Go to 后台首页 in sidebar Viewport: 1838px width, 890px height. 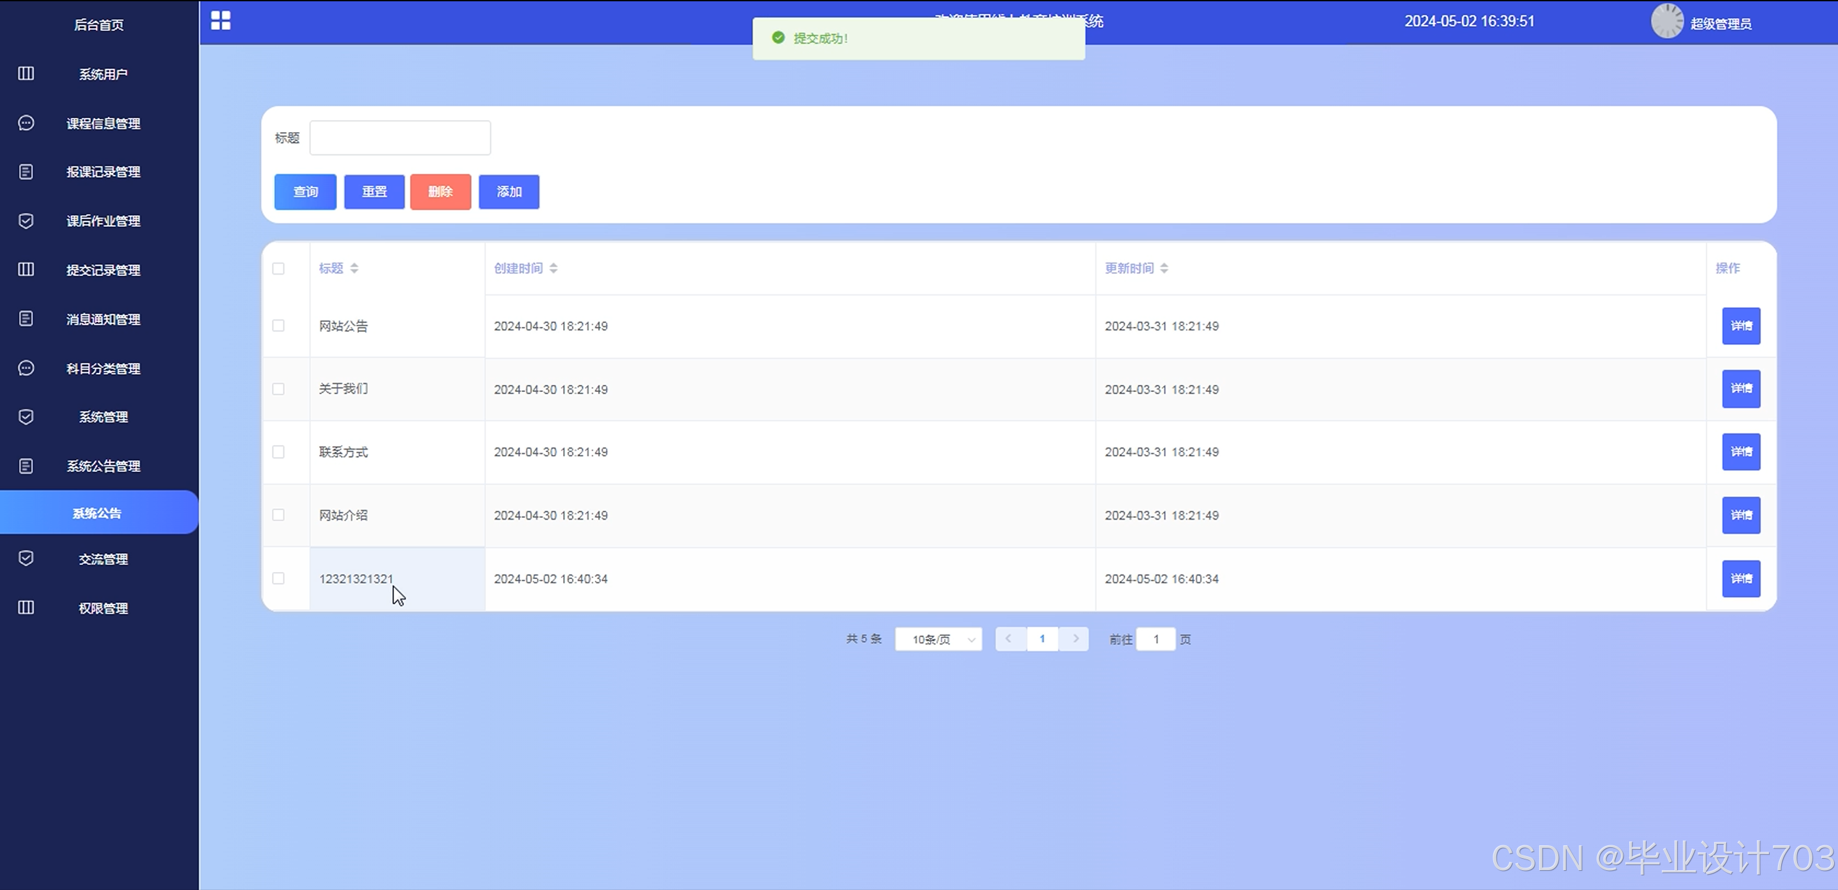point(99,25)
